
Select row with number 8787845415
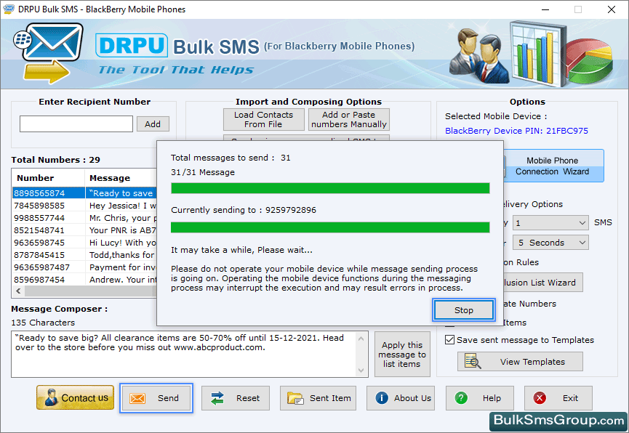84,254
